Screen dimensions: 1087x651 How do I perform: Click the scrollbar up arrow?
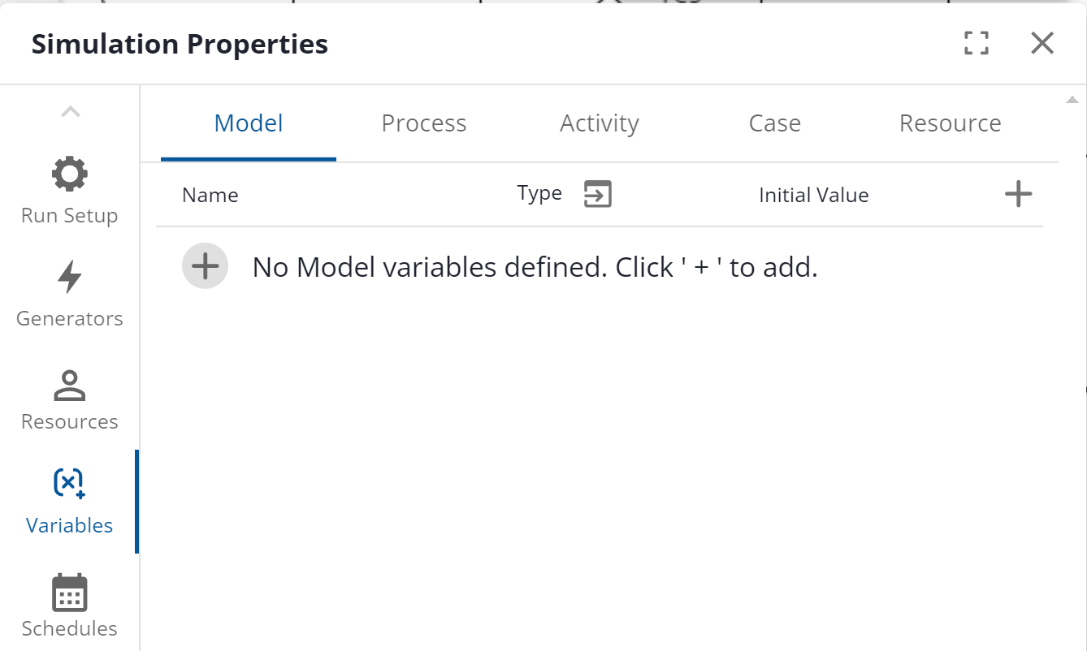1072,100
